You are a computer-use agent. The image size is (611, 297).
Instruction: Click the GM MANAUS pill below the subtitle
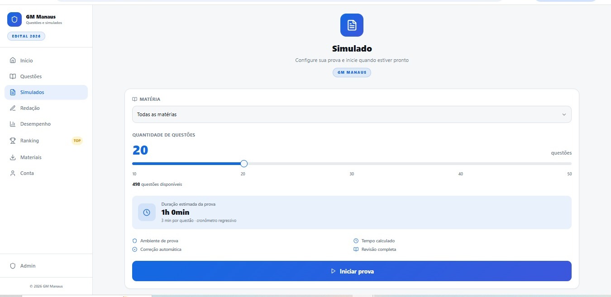[x=352, y=72]
